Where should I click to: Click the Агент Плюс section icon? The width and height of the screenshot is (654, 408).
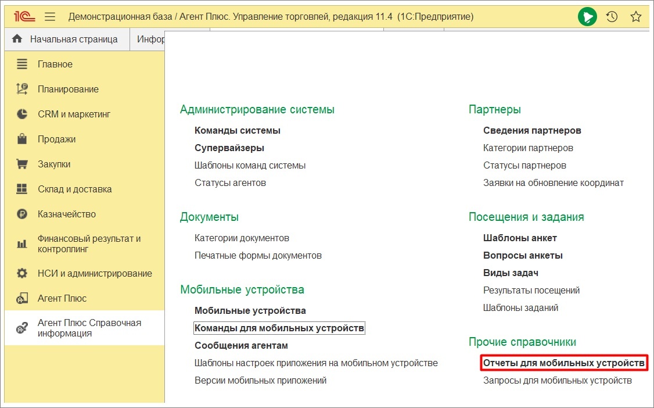(x=21, y=298)
